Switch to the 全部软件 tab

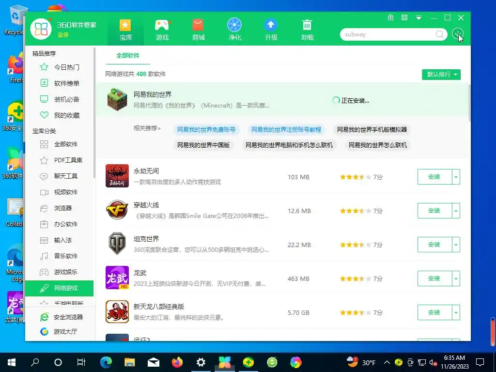pyautogui.click(x=128, y=56)
